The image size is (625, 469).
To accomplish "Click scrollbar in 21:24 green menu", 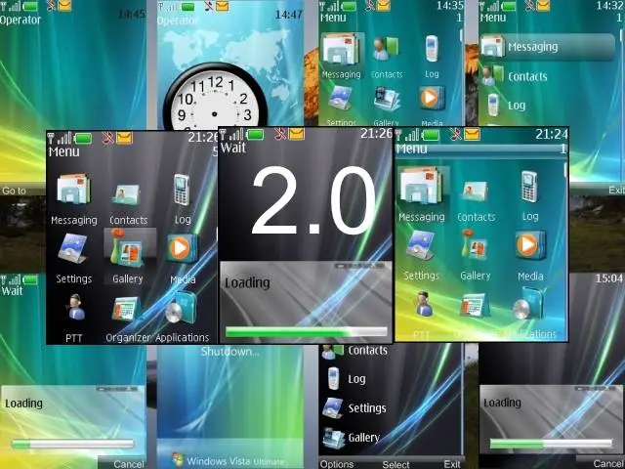I will [x=565, y=170].
